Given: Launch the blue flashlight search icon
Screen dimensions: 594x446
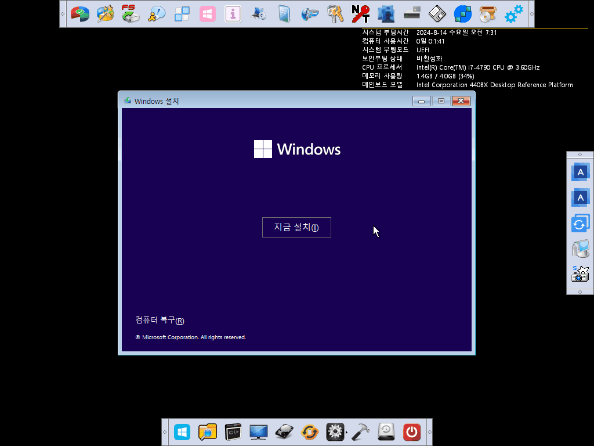Looking at the screenshot, I should [310, 14].
